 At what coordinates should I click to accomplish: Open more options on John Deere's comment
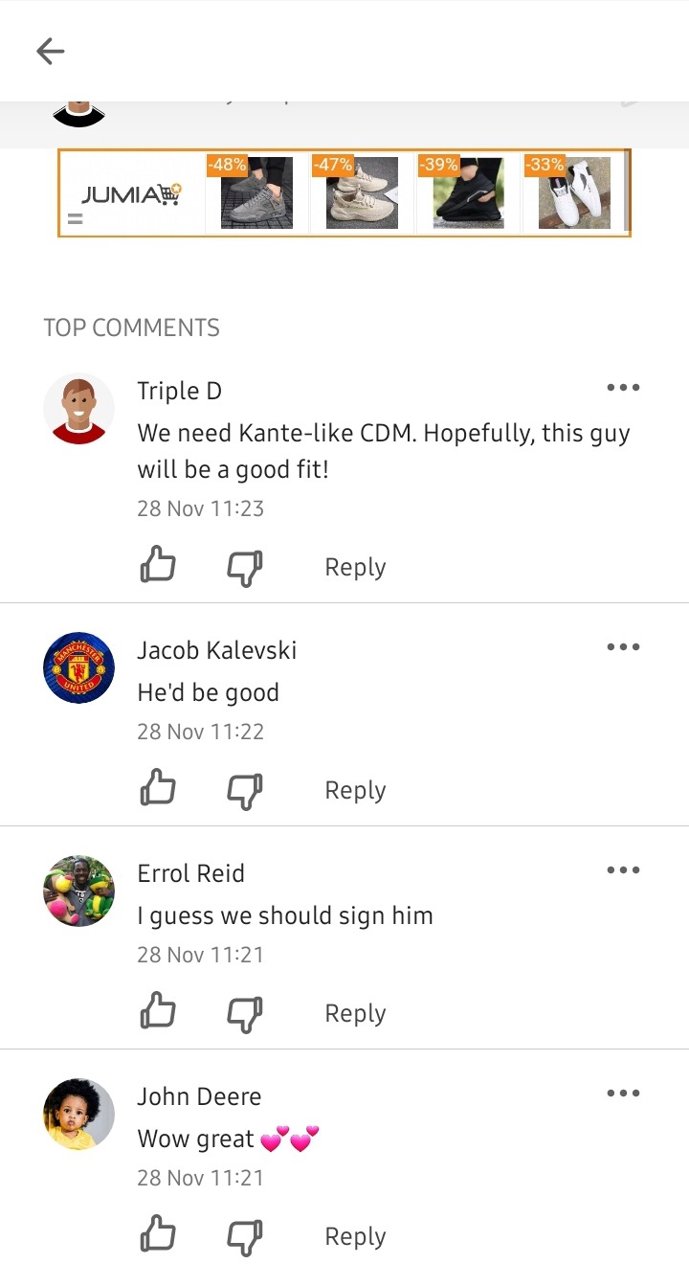(623, 1094)
